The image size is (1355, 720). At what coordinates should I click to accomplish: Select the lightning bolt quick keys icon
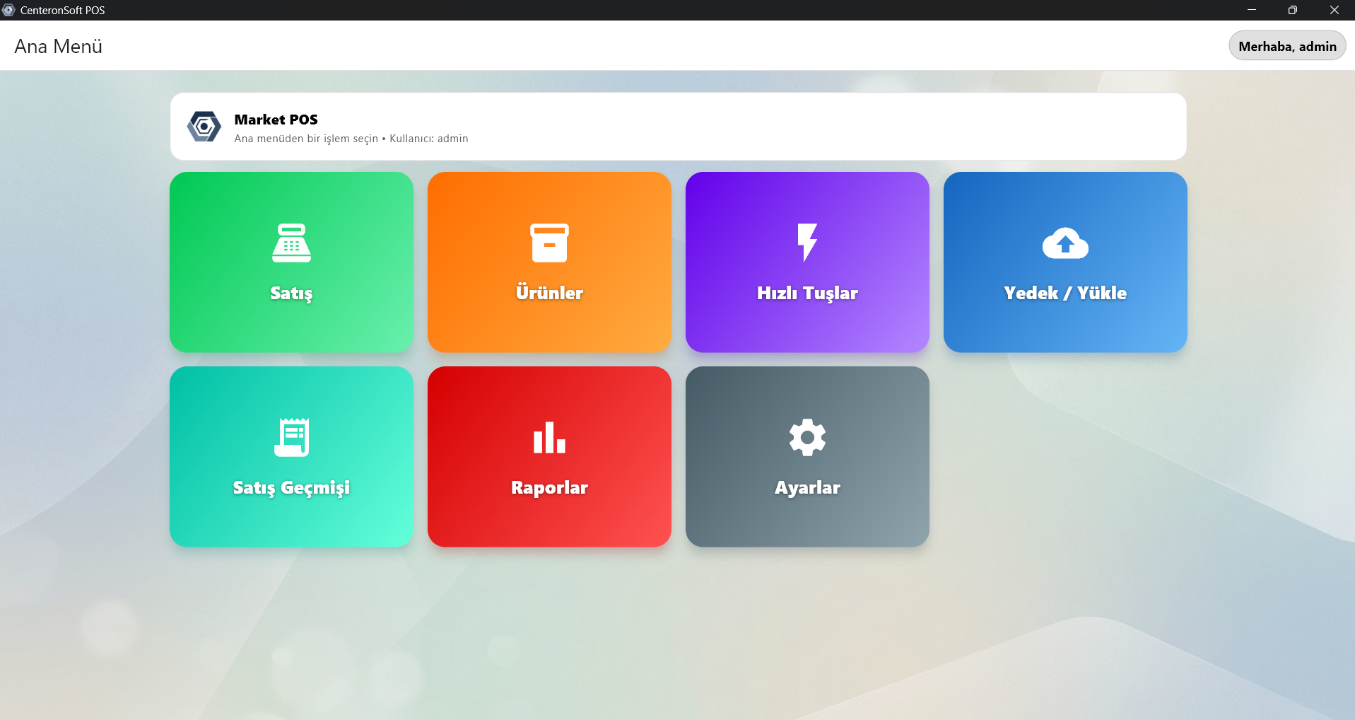tap(807, 243)
